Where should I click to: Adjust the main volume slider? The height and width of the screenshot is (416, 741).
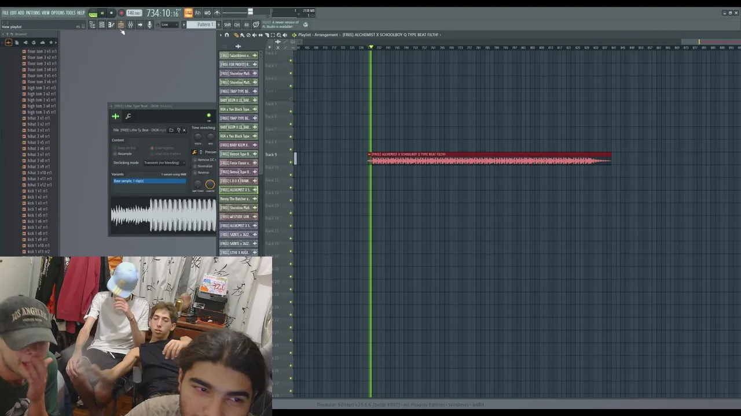250,12
